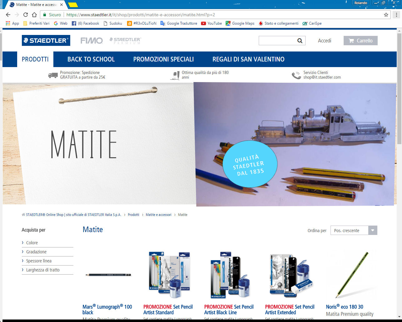Select the Matite browser tab
The image size is (402, 322).
pos(37,5)
